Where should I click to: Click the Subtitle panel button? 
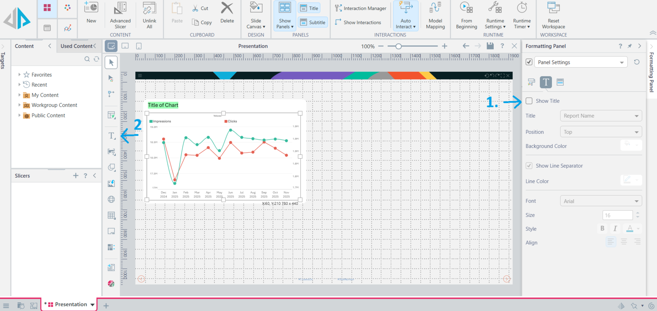(313, 22)
